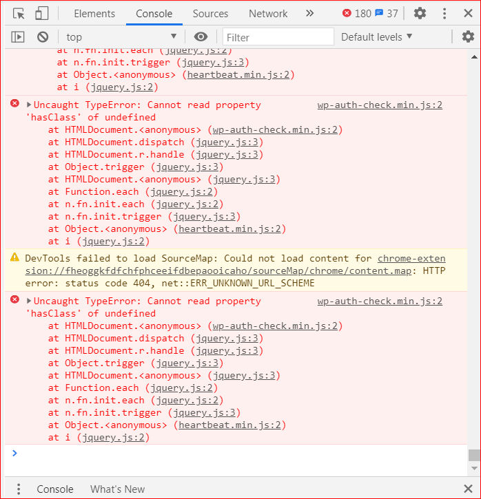Open the top JavaScript context dropdown
The image size is (481, 499).
point(121,37)
